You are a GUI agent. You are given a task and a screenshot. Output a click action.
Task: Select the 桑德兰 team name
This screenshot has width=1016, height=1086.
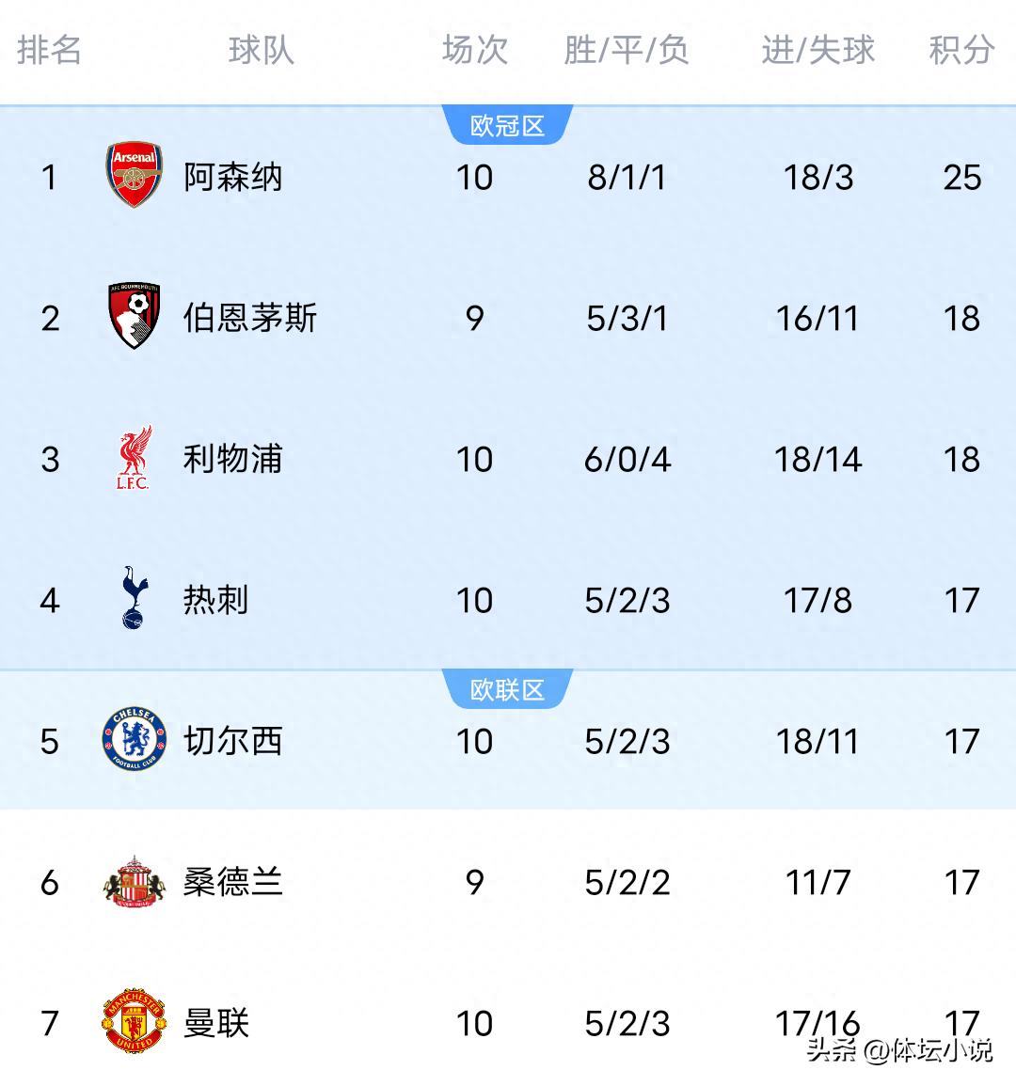232,882
